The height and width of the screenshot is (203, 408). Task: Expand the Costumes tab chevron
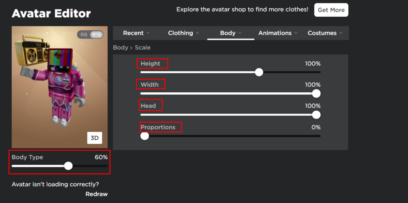341,33
